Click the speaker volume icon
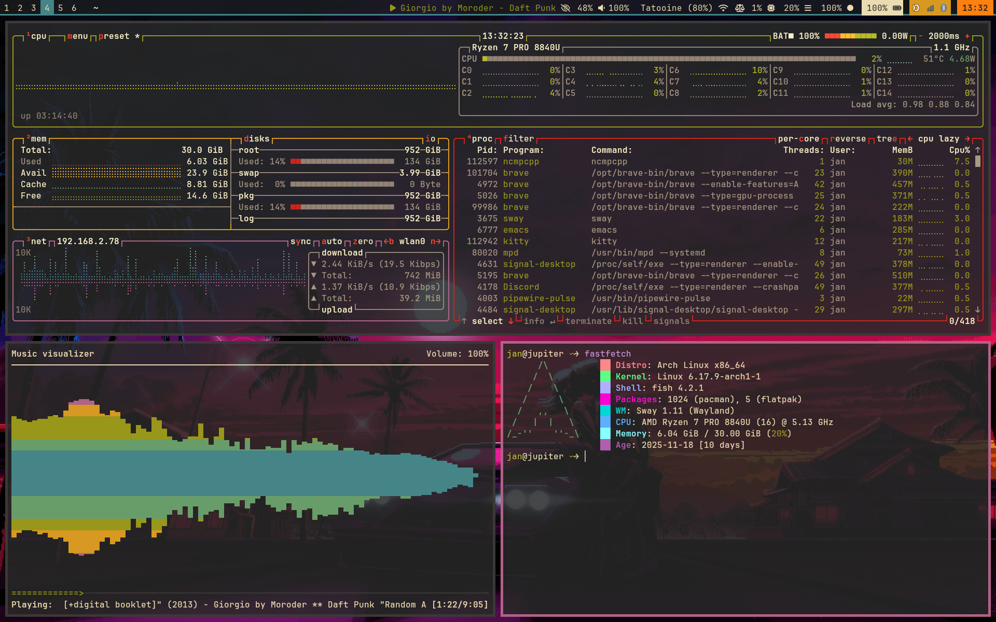The image size is (996, 622). 601,8
